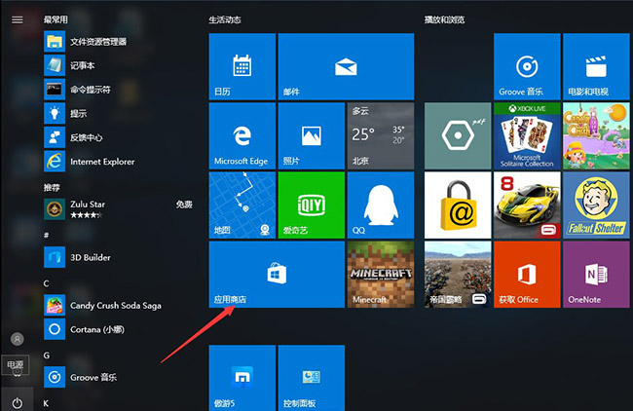The width and height of the screenshot is (633, 411).
Task: Launch Internet Explorer from the list
Action: pos(90,162)
